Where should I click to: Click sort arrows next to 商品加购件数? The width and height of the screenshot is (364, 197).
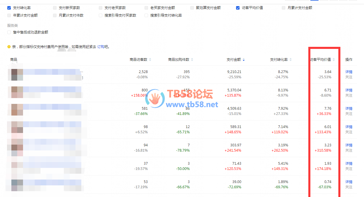pos(192,60)
